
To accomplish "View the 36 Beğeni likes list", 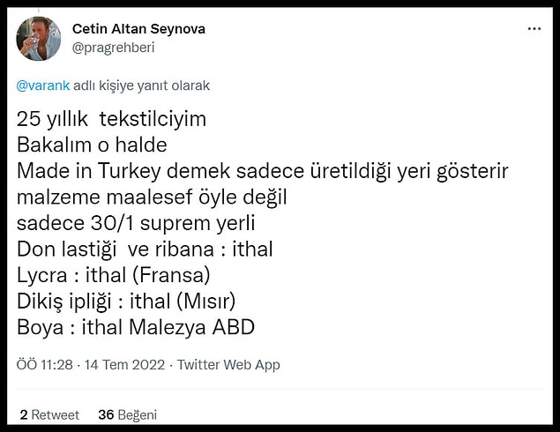I will point(128,414).
